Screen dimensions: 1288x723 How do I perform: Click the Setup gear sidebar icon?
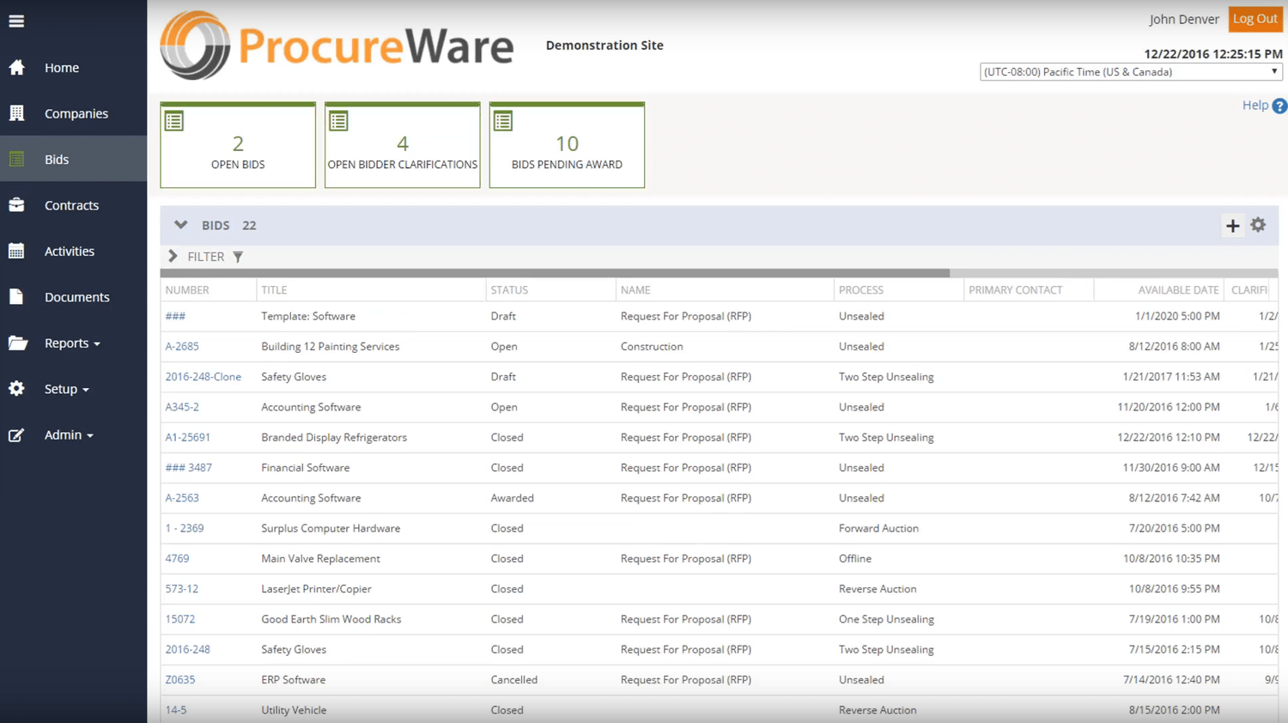[x=16, y=388]
